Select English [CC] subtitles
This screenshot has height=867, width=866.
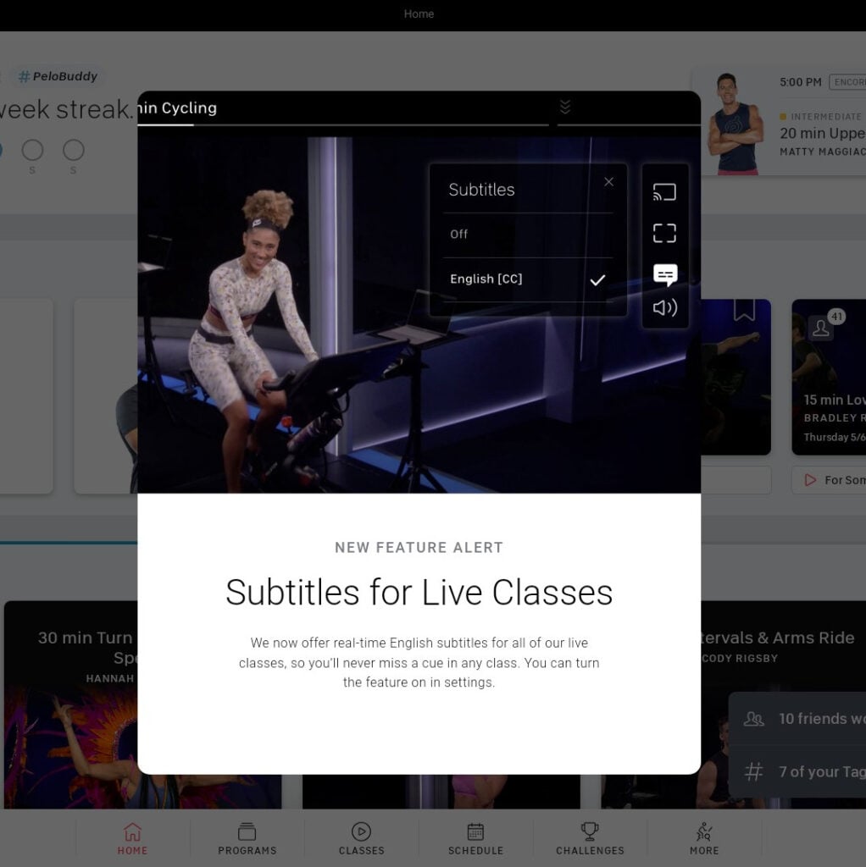(486, 279)
